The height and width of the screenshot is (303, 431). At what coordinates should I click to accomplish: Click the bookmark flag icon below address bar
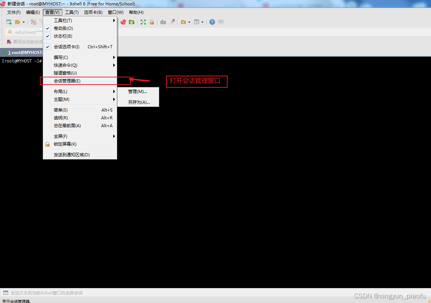coord(9,42)
